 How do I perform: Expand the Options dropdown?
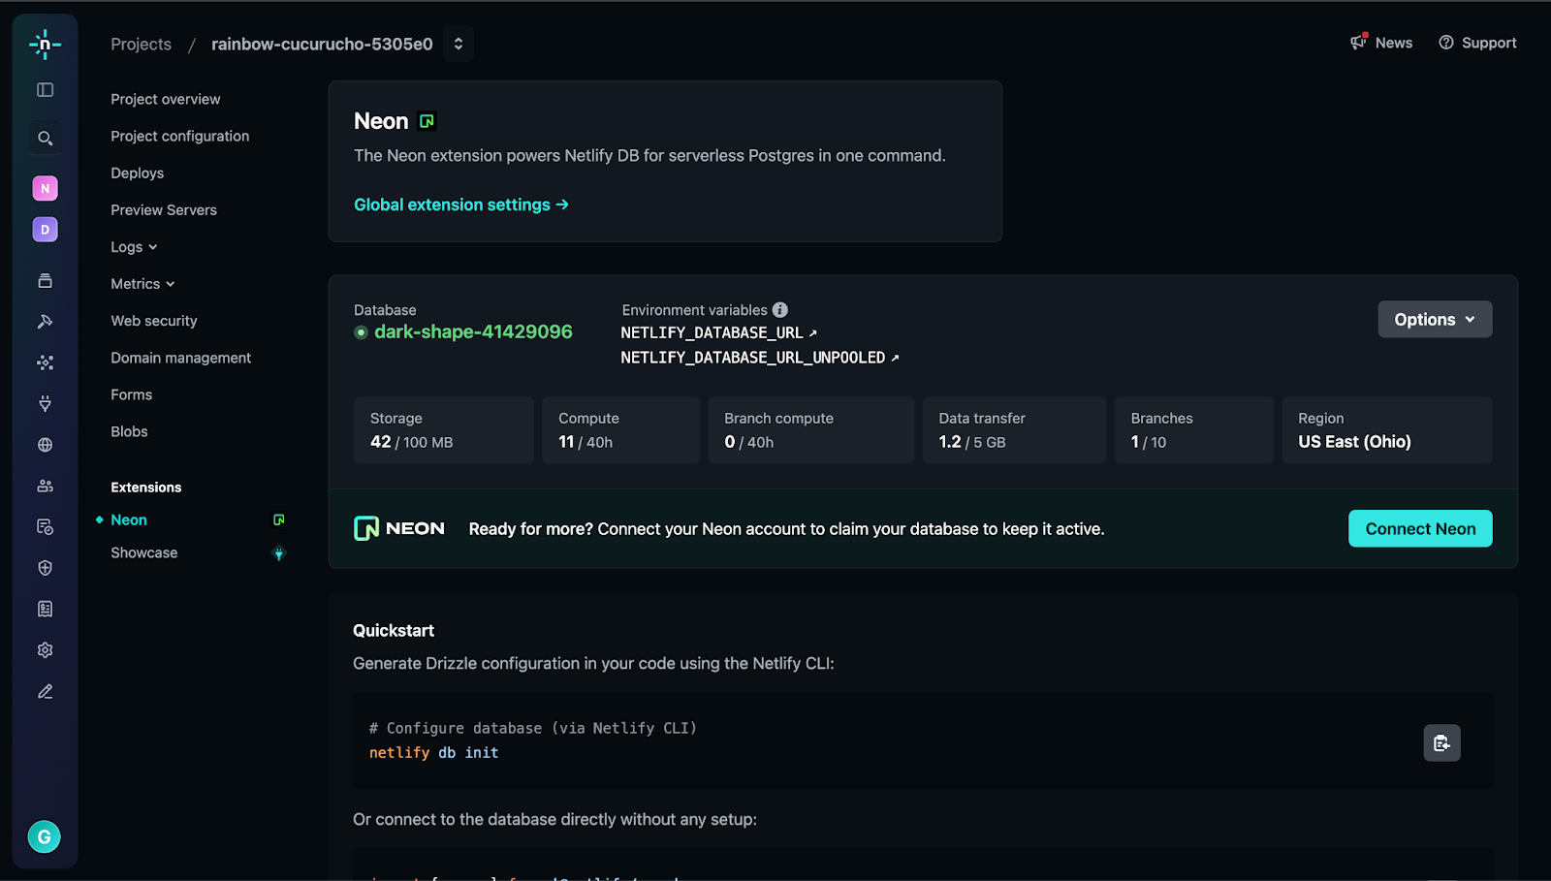1435,319
